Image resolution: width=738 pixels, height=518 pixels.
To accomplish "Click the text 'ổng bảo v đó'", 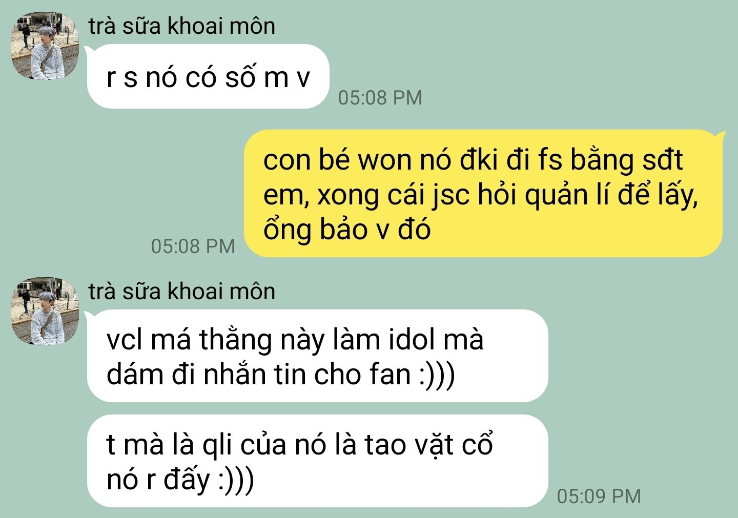I will 347,229.
